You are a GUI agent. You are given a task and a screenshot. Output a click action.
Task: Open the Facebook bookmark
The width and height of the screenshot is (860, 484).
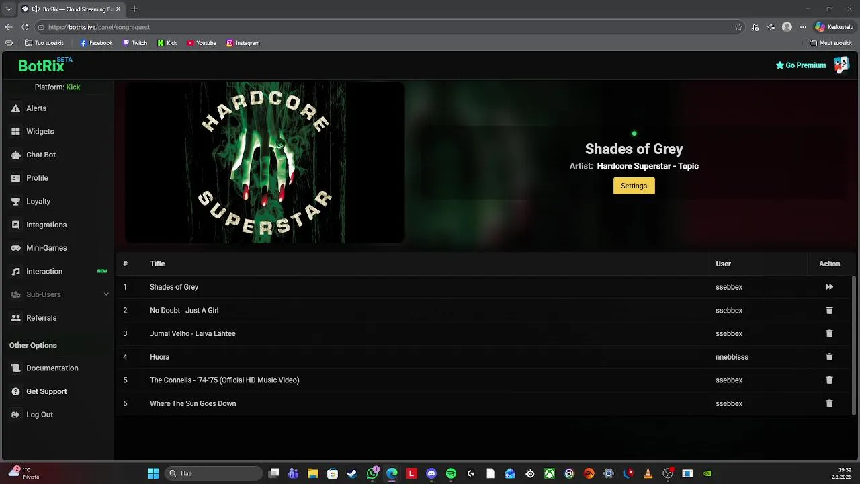point(96,43)
